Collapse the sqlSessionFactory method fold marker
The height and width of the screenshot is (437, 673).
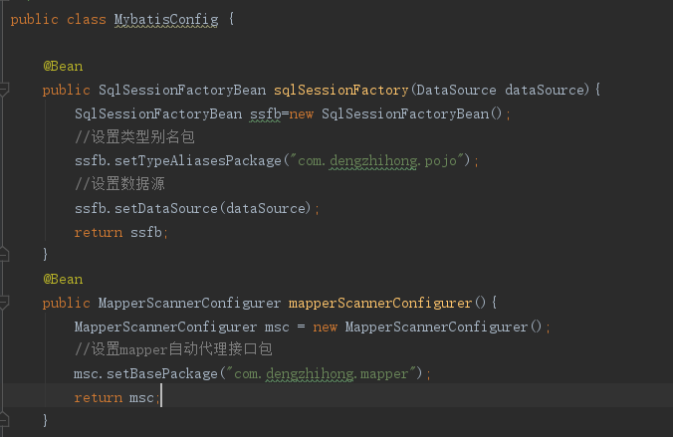(x=3, y=90)
